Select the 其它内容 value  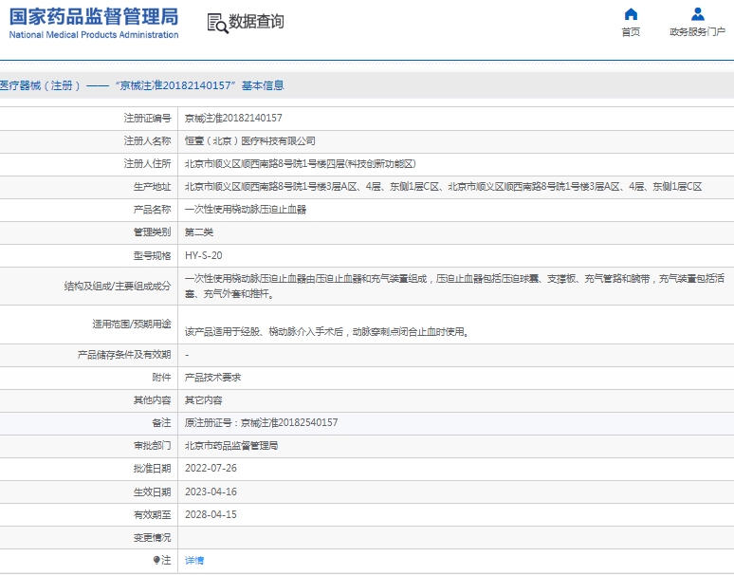203,400
